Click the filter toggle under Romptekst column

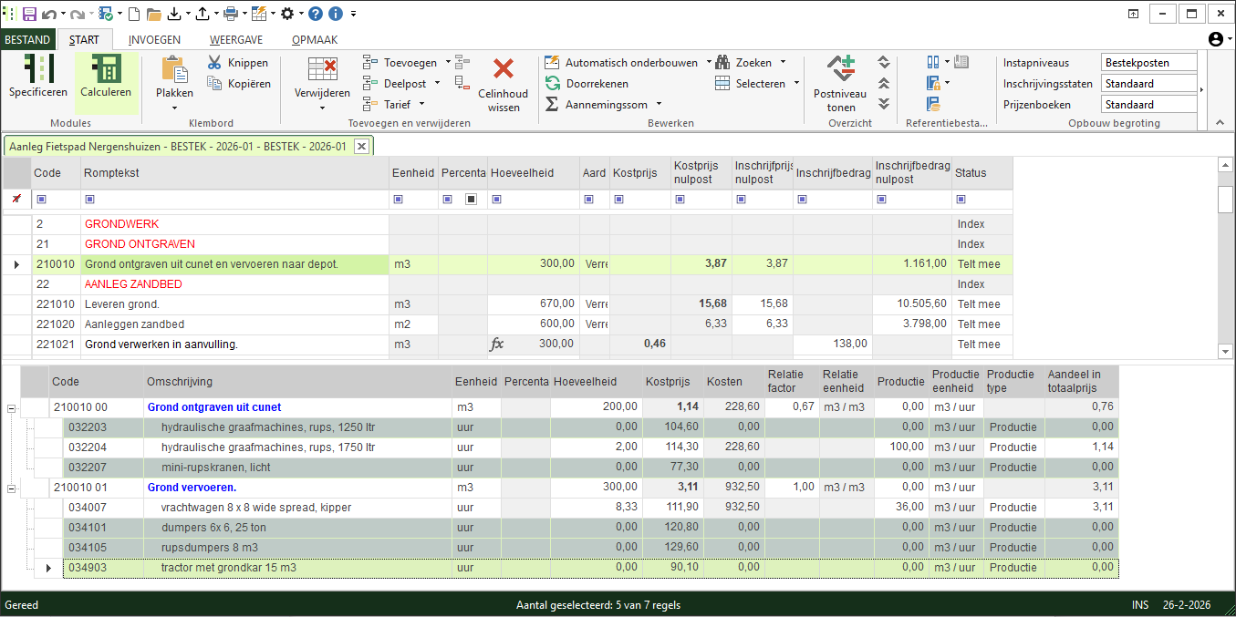[89, 199]
